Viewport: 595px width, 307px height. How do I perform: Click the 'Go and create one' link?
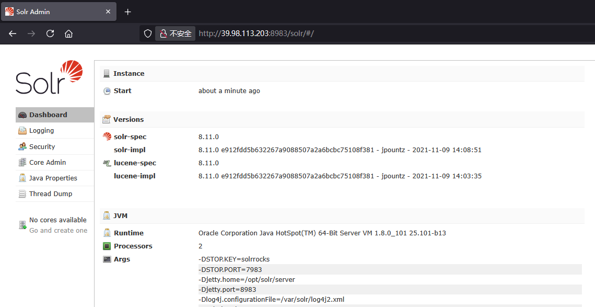pos(59,230)
